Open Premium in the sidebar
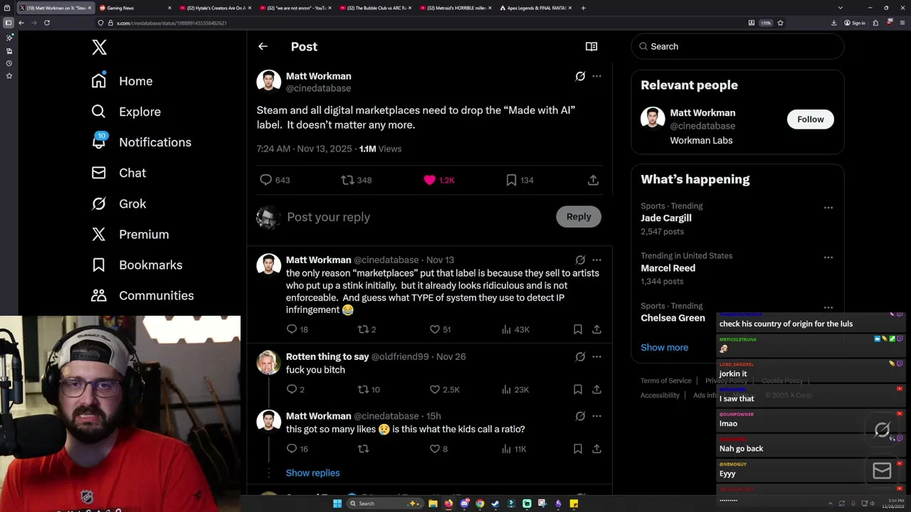Image resolution: width=911 pixels, height=512 pixels. pyautogui.click(x=130, y=234)
